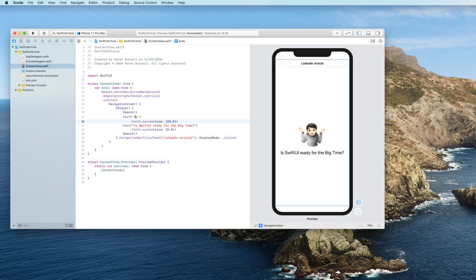Select AppDelegate.swift in the navigator
The width and height of the screenshot is (476, 280).
pos(37,57)
